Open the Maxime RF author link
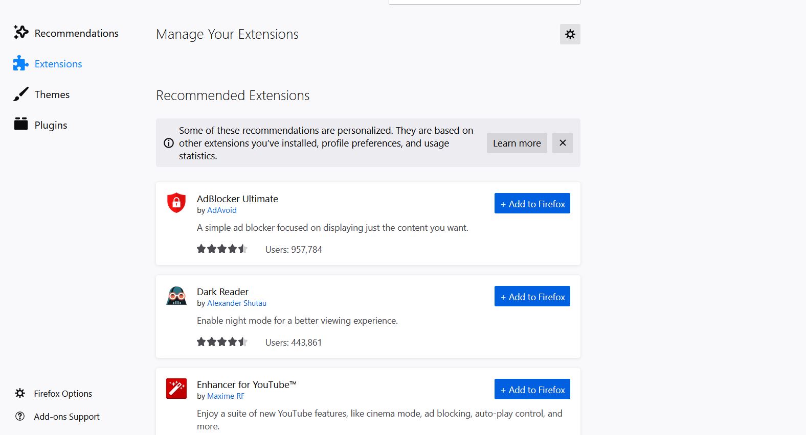 pyautogui.click(x=226, y=396)
